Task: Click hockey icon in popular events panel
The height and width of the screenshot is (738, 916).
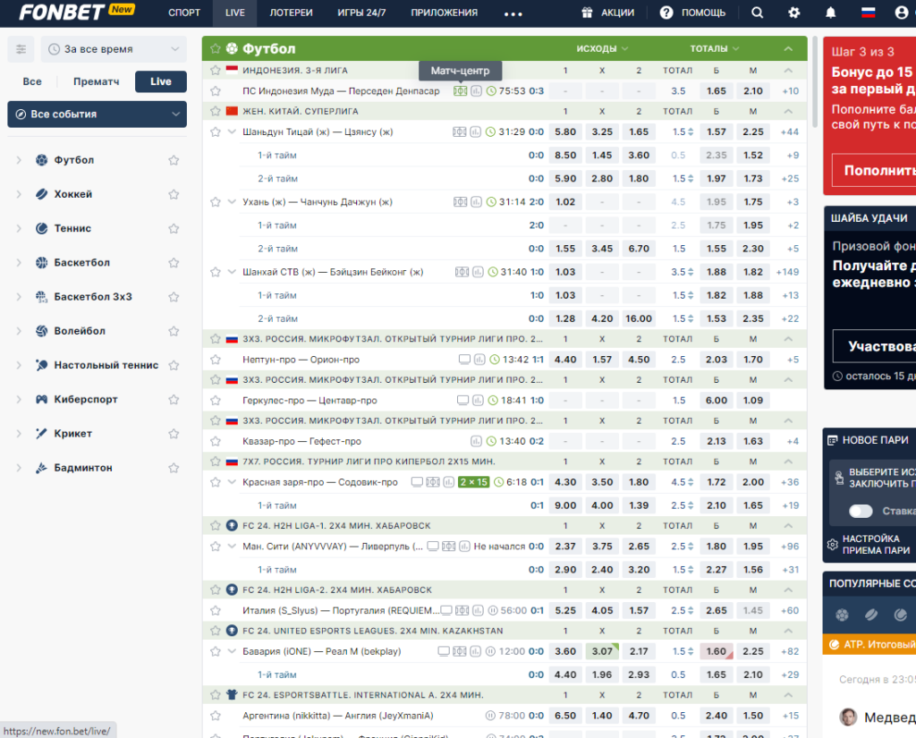Action: point(871,615)
